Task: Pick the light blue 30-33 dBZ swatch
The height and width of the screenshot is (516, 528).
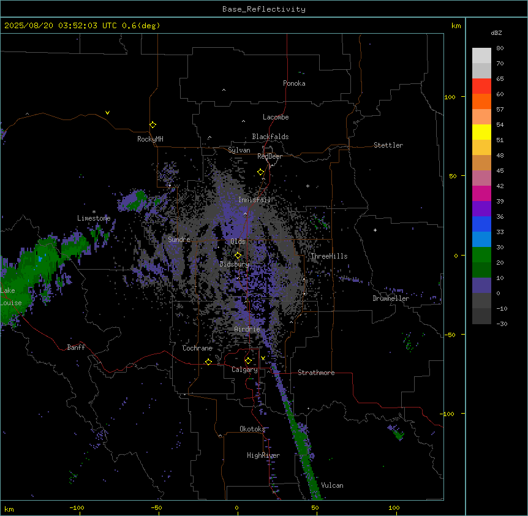Action: pos(481,239)
